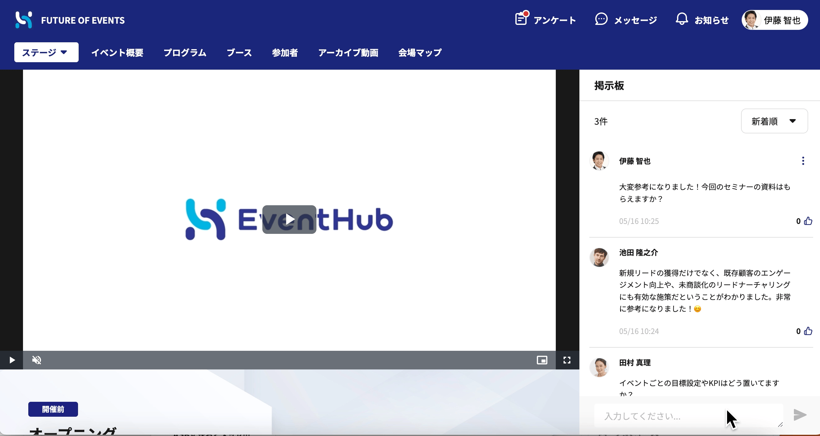Open the プログラム tab

click(x=185, y=53)
